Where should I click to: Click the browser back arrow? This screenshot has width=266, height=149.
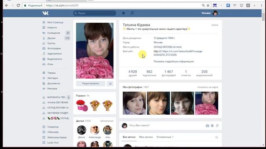7,5
